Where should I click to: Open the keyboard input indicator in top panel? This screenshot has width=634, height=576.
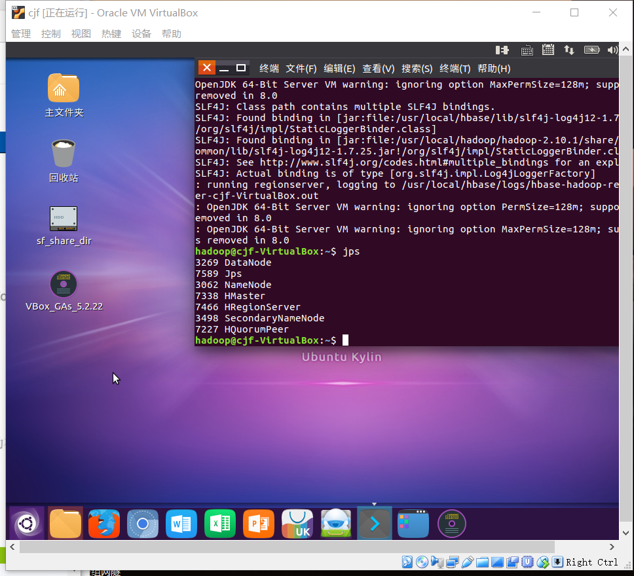pyautogui.click(x=527, y=50)
